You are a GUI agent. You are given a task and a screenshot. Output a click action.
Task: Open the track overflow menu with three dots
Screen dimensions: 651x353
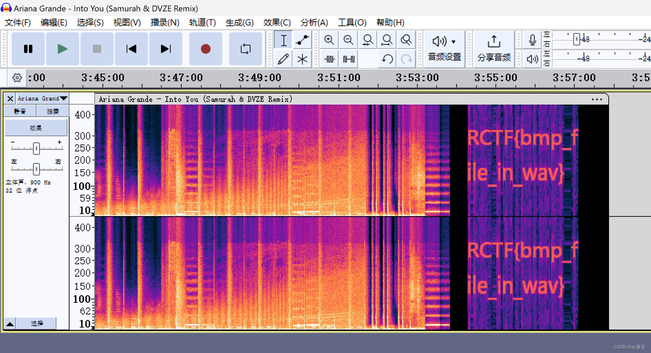pos(596,99)
